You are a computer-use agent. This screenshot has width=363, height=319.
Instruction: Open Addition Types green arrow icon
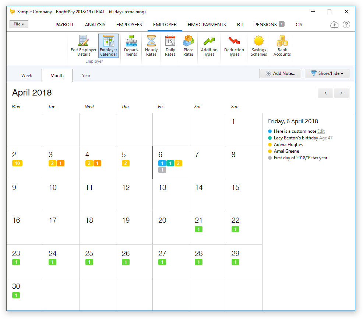209,46
